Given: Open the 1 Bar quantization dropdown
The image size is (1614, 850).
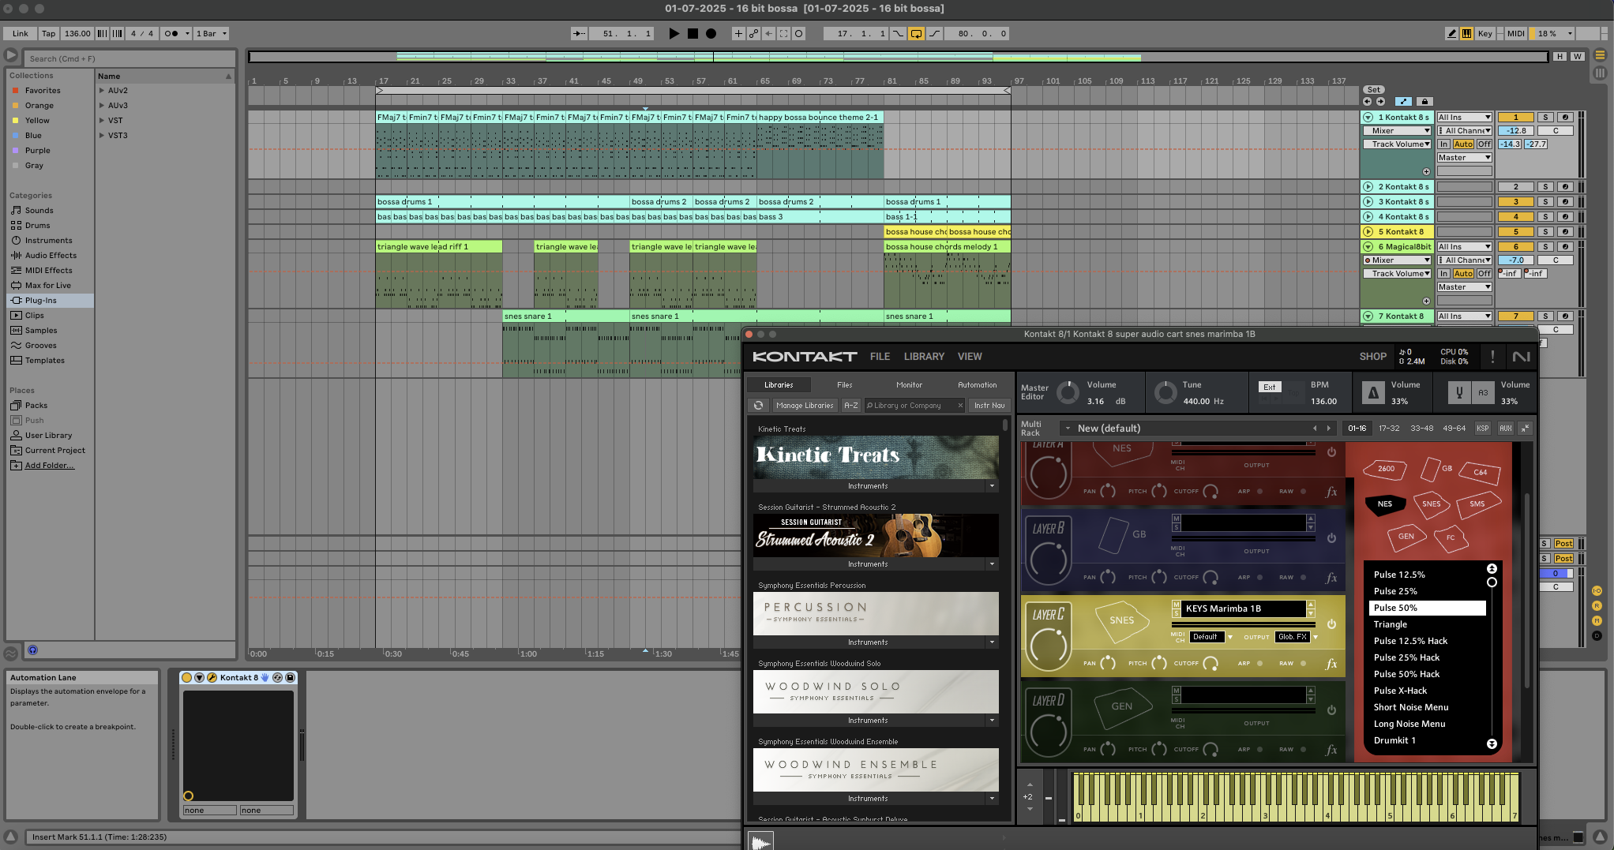Looking at the screenshot, I should pyautogui.click(x=212, y=34).
